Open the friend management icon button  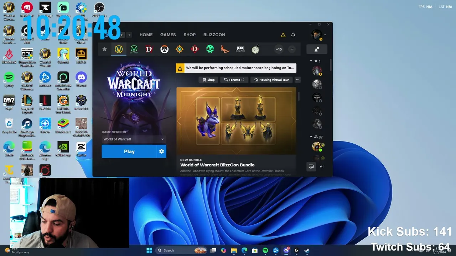pyautogui.click(x=317, y=49)
